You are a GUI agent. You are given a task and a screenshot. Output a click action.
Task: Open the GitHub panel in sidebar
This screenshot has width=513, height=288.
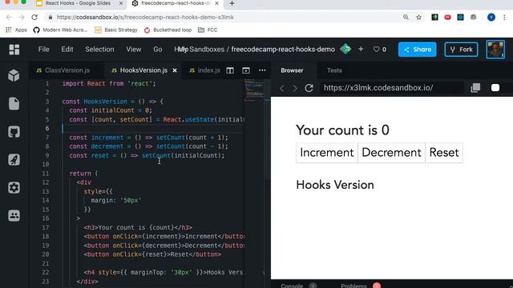(14, 132)
